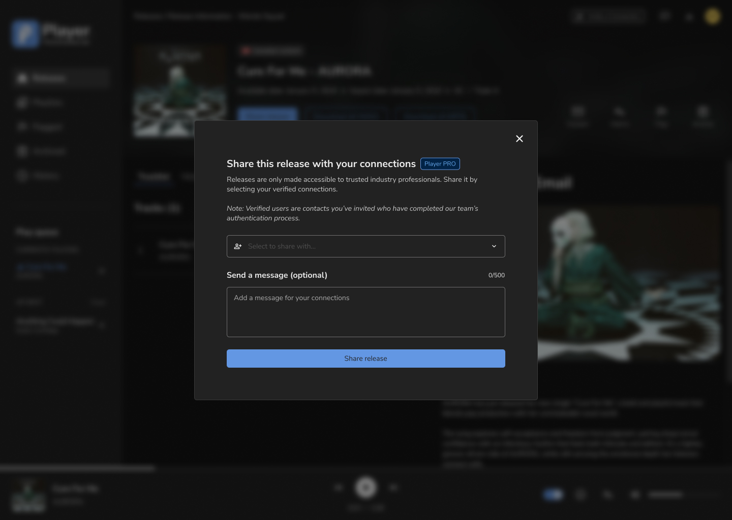
Task: Toggle the blue switch in player bar
Action: [553, 495]
